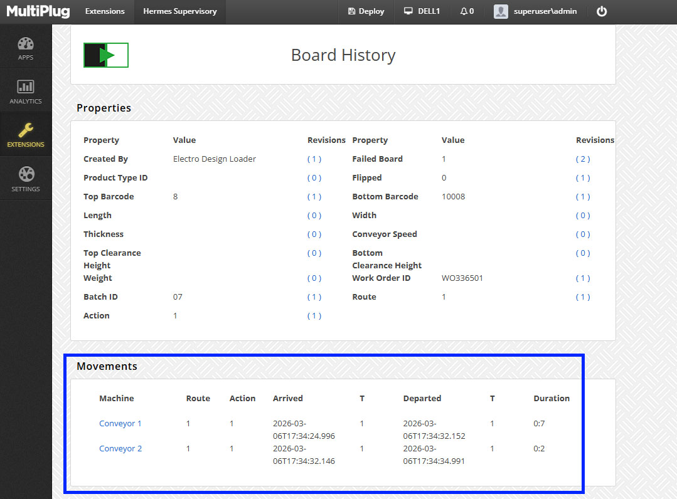Open the Conveyor 2 machine link
Screen dimensions: 677x499
[x=120, y=448]
